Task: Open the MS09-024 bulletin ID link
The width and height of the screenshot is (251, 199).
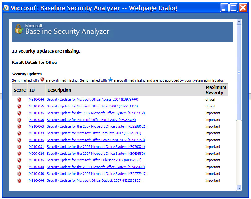Action: pyautogui.click(x=36, y=154)
